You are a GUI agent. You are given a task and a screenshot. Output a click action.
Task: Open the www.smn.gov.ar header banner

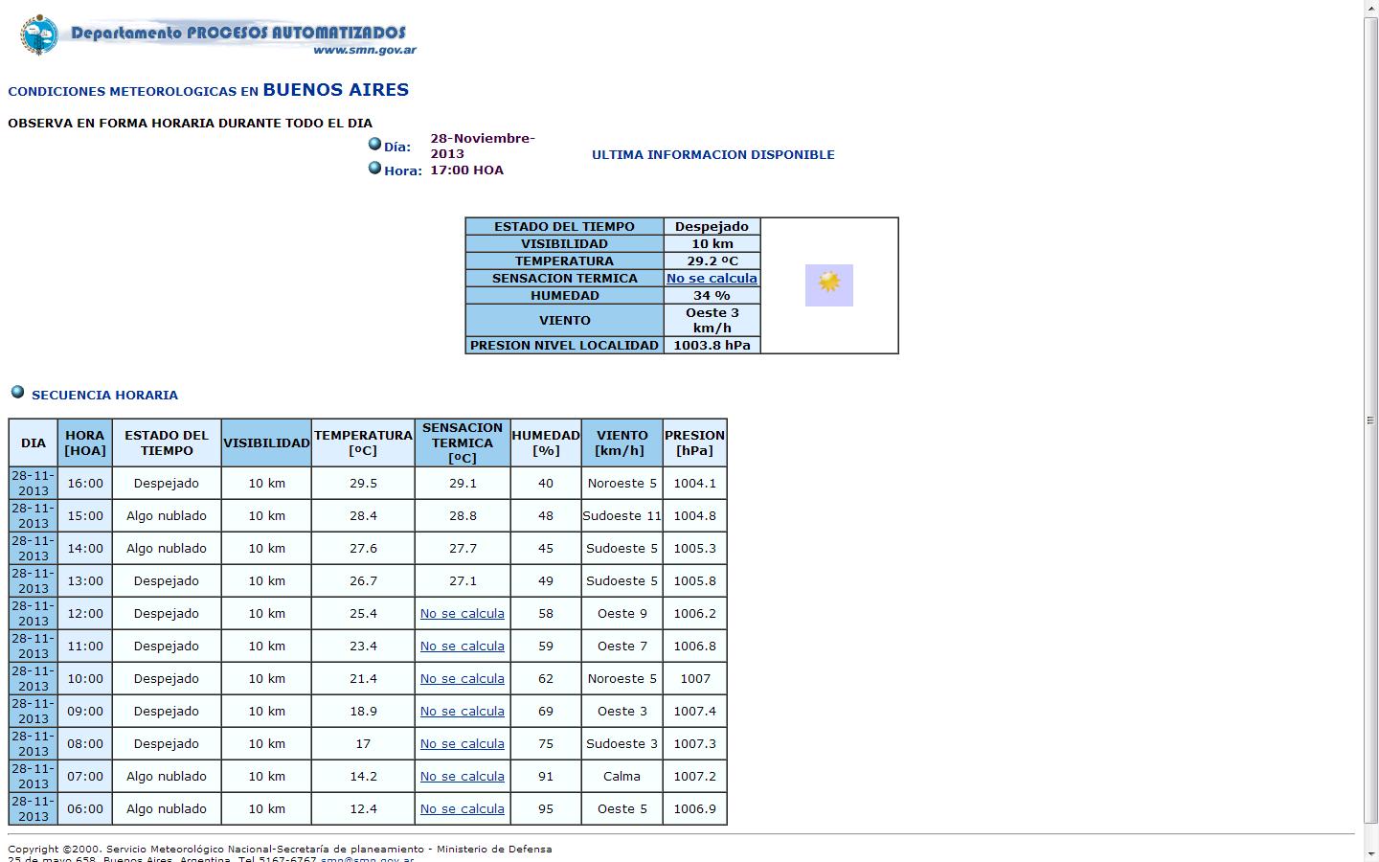(218, 36)
